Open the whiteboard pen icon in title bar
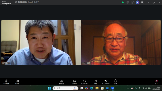Viewport: 162px width, 91px height. click(133, 2)
